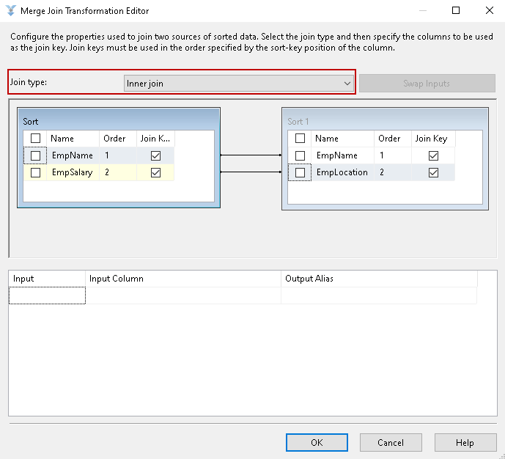505x459 pixels.
Task: Click the Merge Join editor title bar icon
Action: pos(11,10)
